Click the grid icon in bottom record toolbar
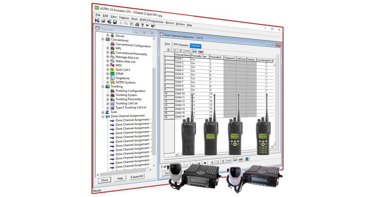The width and height of the screenshot is (375, 197). (247, 159)
